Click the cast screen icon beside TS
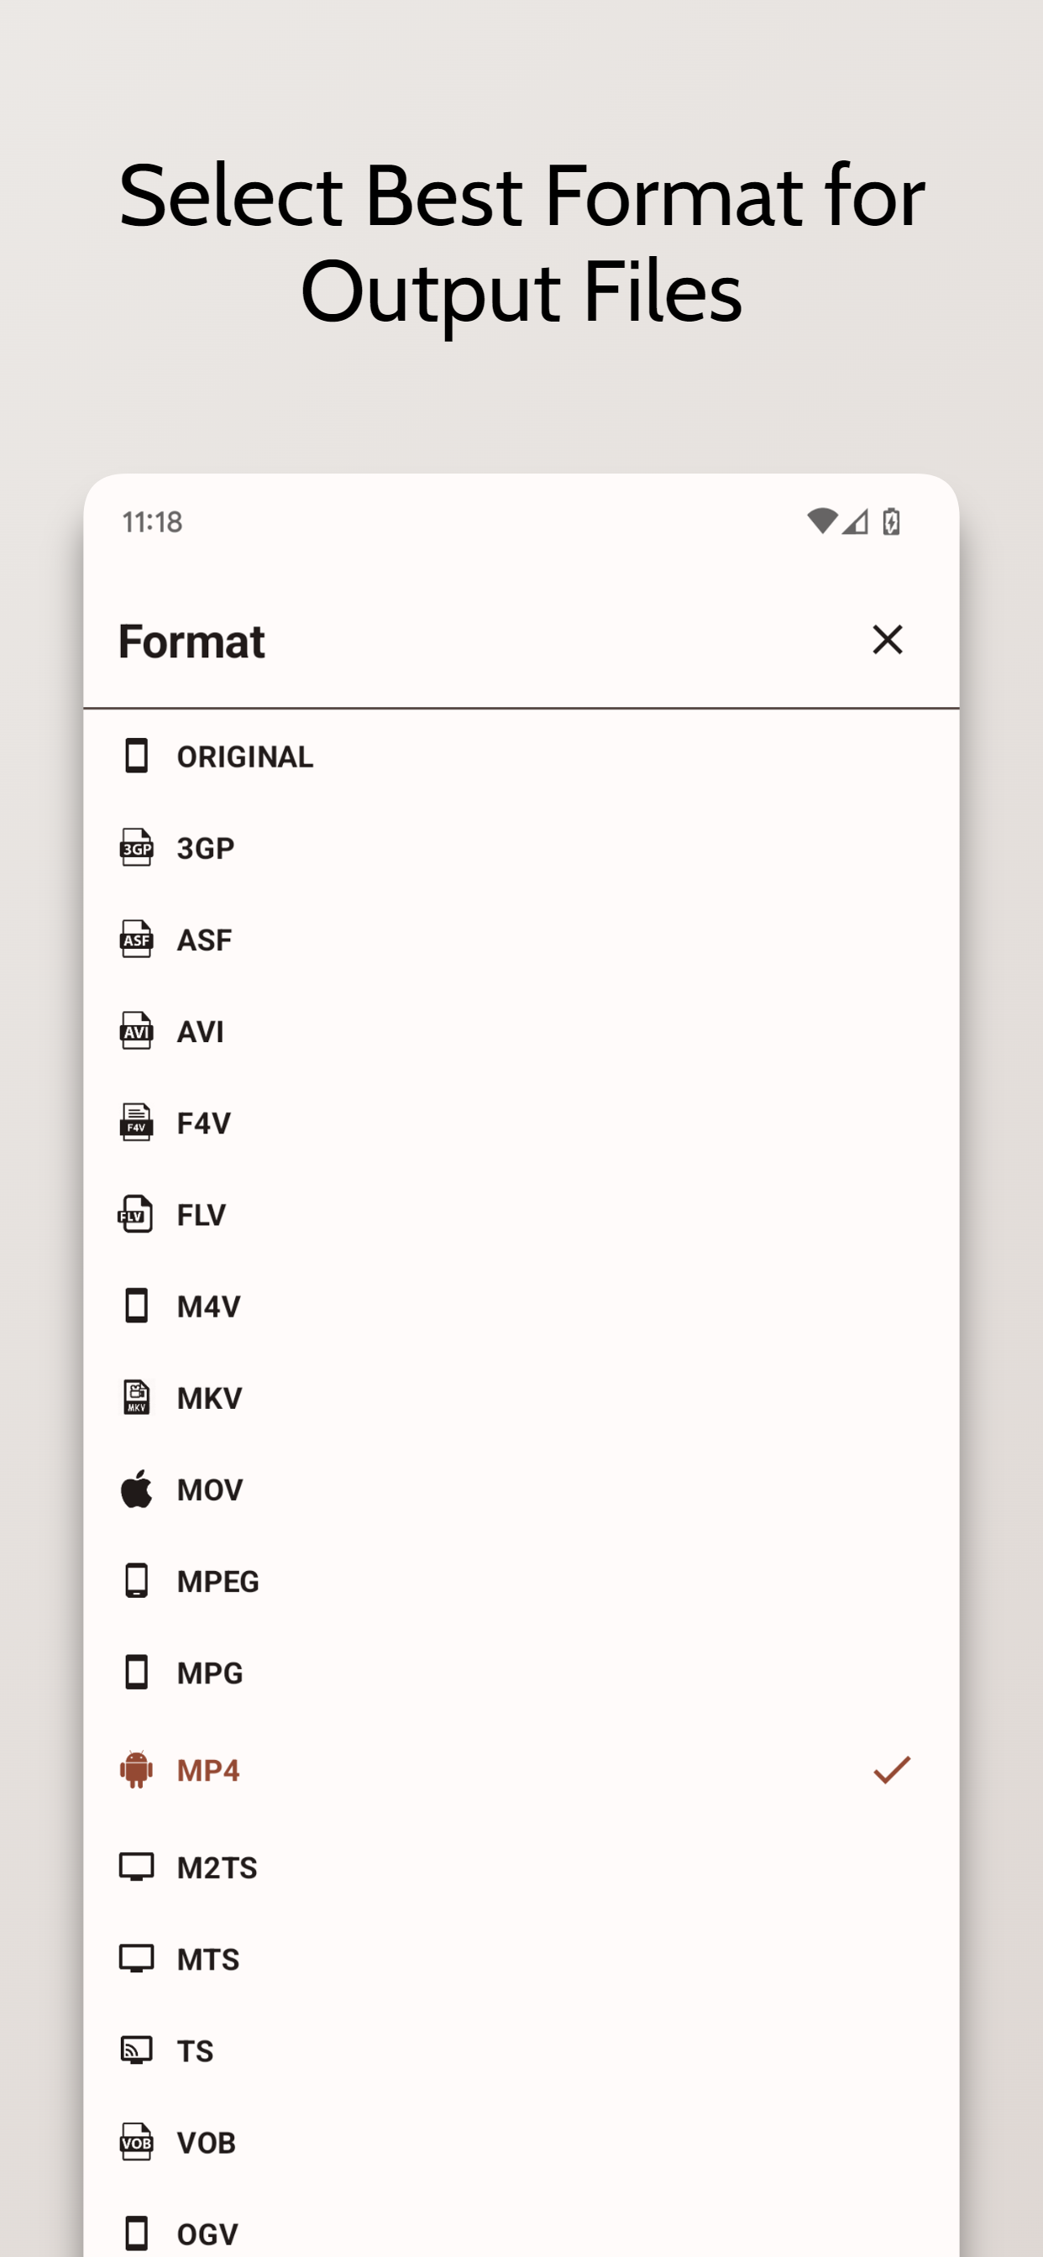1043x2257 pixels. click(x=136, y=2050)
